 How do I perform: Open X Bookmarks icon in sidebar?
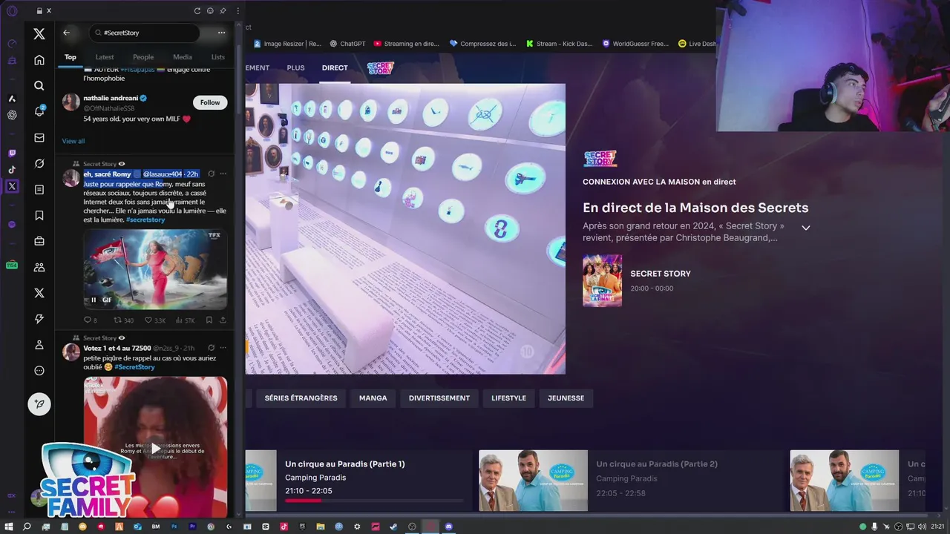39,216
